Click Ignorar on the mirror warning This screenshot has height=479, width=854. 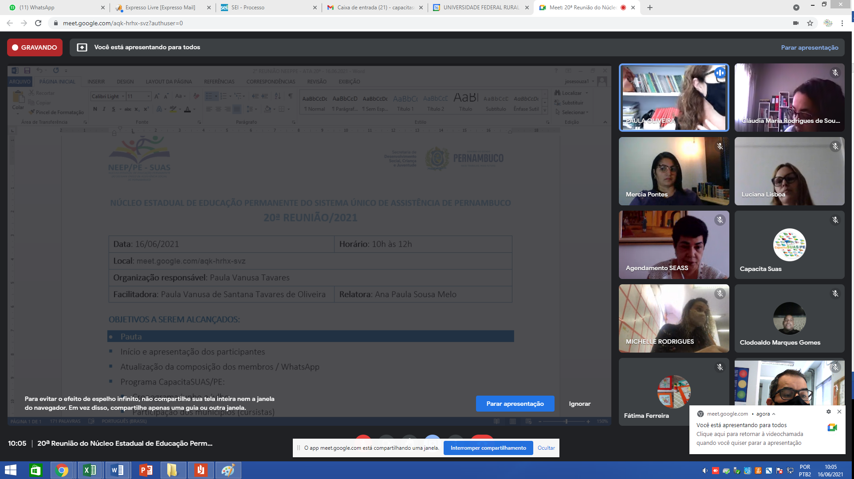[x=579, y=404]
